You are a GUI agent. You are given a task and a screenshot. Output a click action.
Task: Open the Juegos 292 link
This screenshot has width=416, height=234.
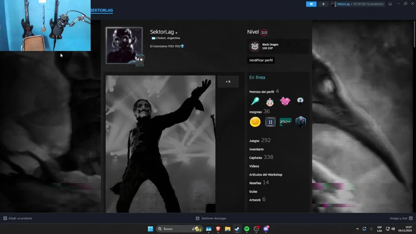click(260, 140)
